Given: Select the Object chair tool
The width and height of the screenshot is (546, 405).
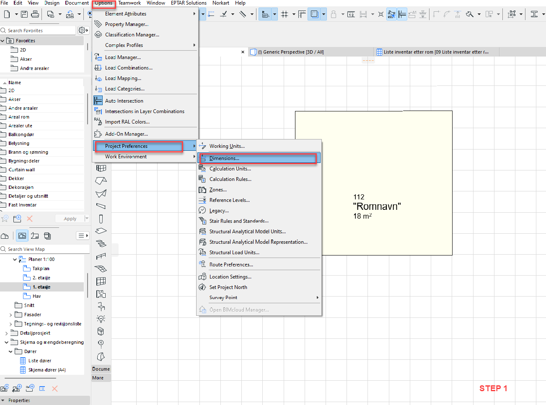Looking at the screenshot, I should 101,306.
